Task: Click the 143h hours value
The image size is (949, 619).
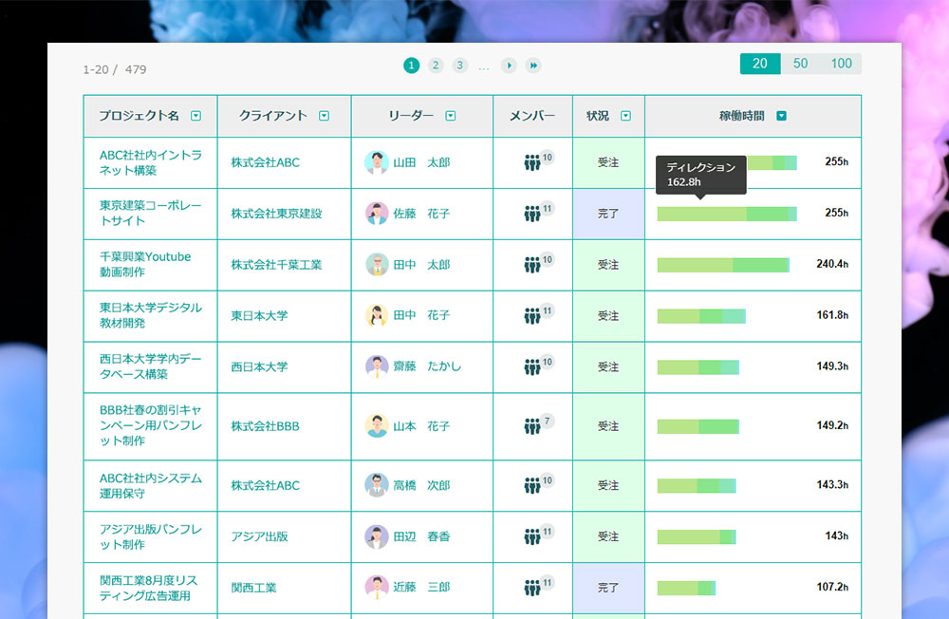Action: coord(836,535)
